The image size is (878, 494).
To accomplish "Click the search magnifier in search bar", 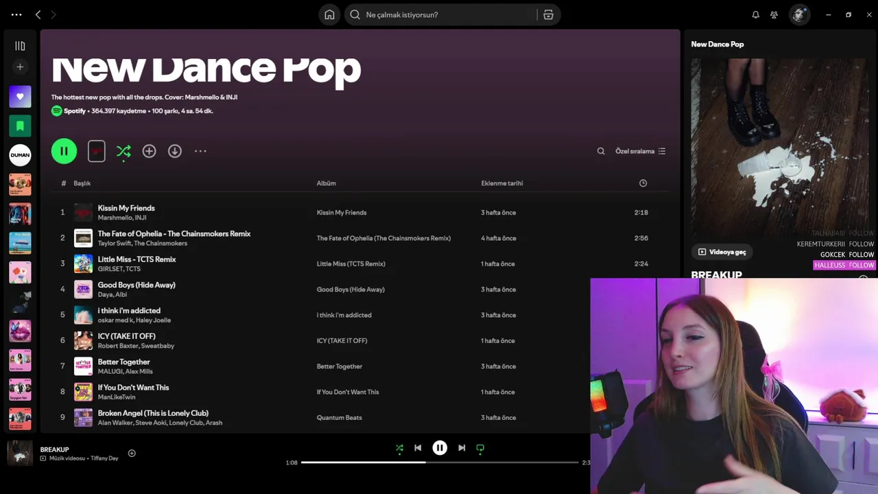I will coord(355,14).
